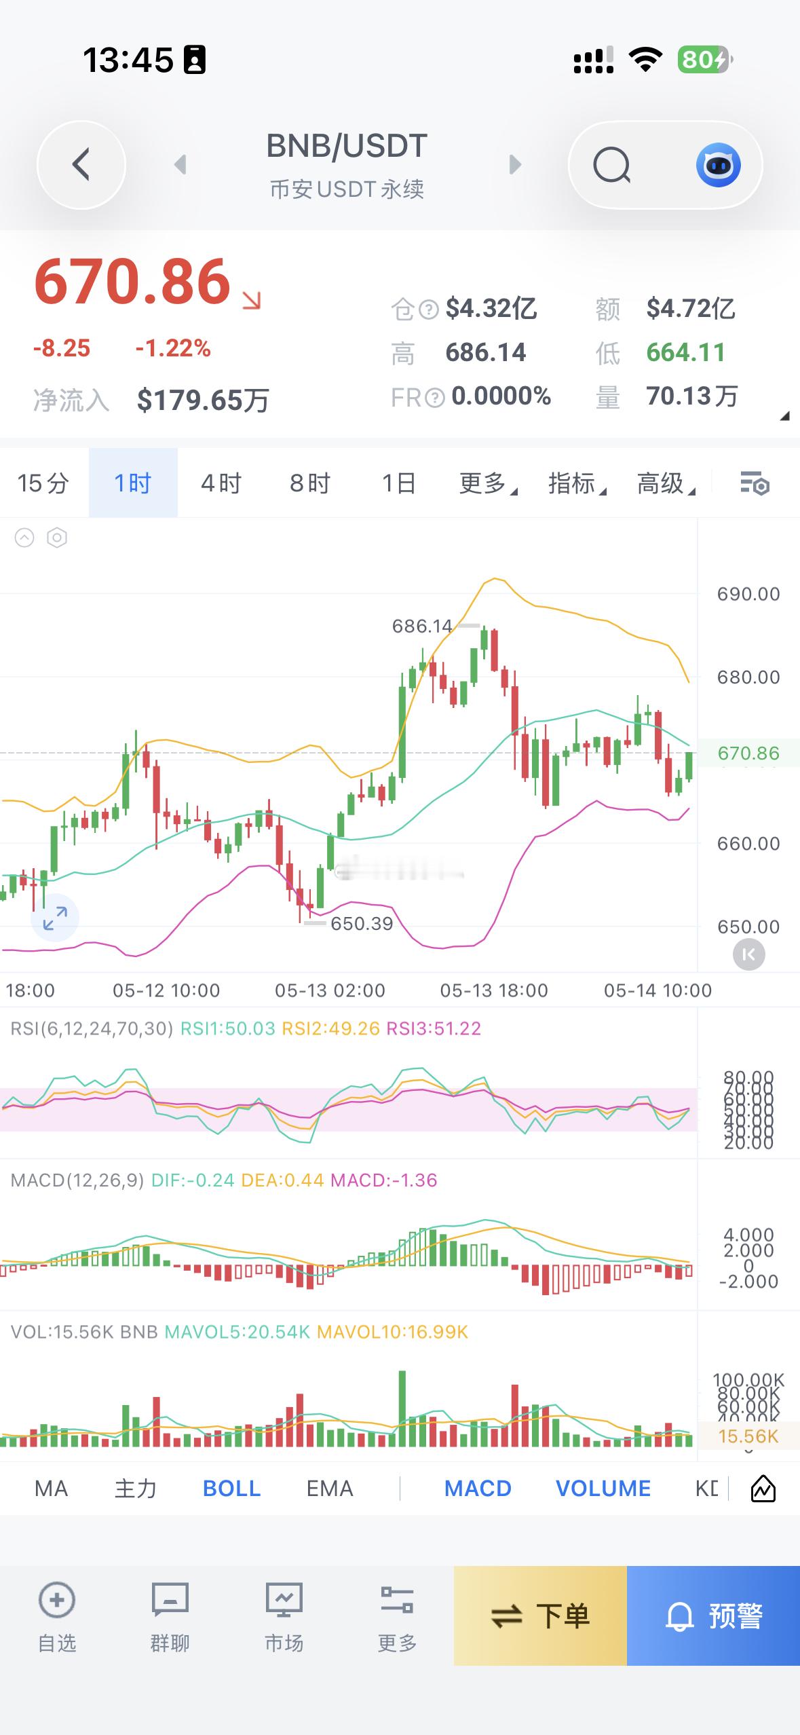Tap -1.22% change percentage
The image size is (800, 1735).
click(x=173, y=348)
